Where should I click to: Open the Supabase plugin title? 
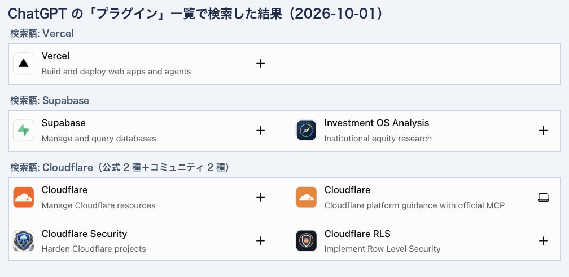pyautogui.click(x=63, y=123)
